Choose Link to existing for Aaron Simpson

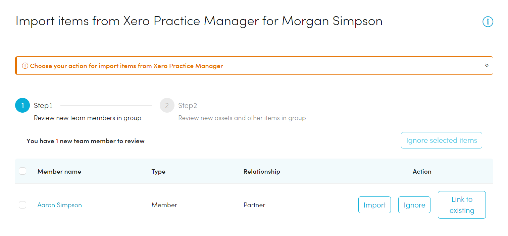point(462,205)
